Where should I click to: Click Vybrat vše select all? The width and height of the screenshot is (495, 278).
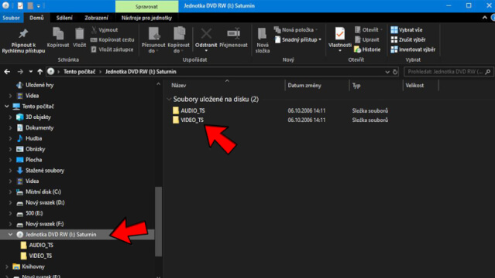(x=407, y=30)
